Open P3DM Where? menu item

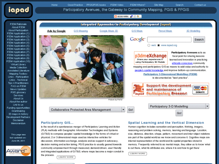click(x=138, y=5)
